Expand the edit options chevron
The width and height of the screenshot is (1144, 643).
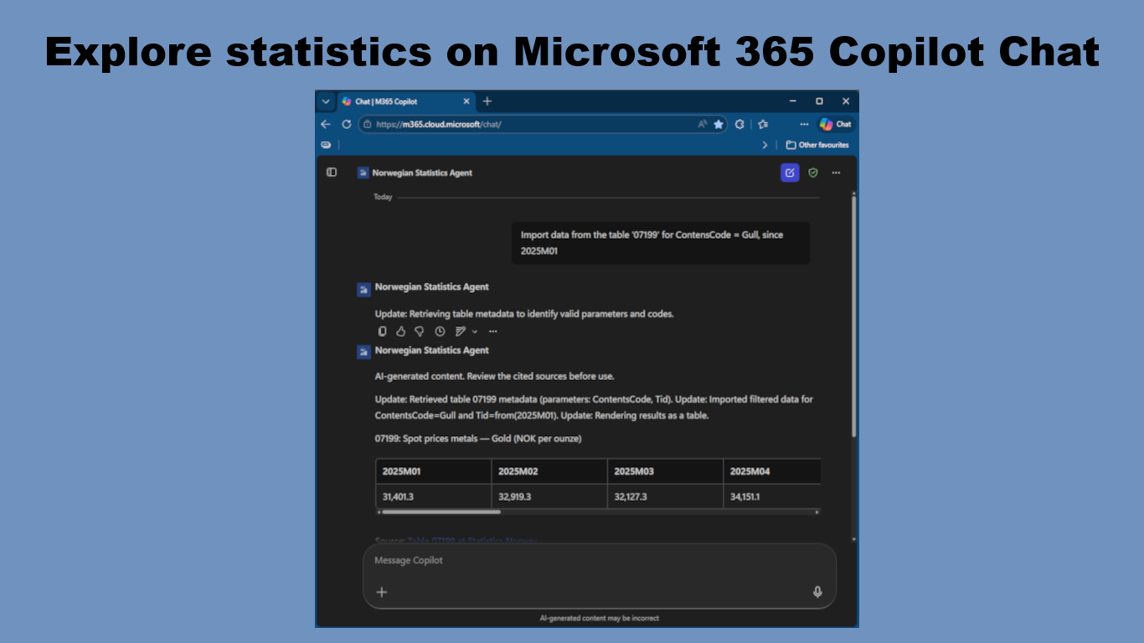coord(475,332)
